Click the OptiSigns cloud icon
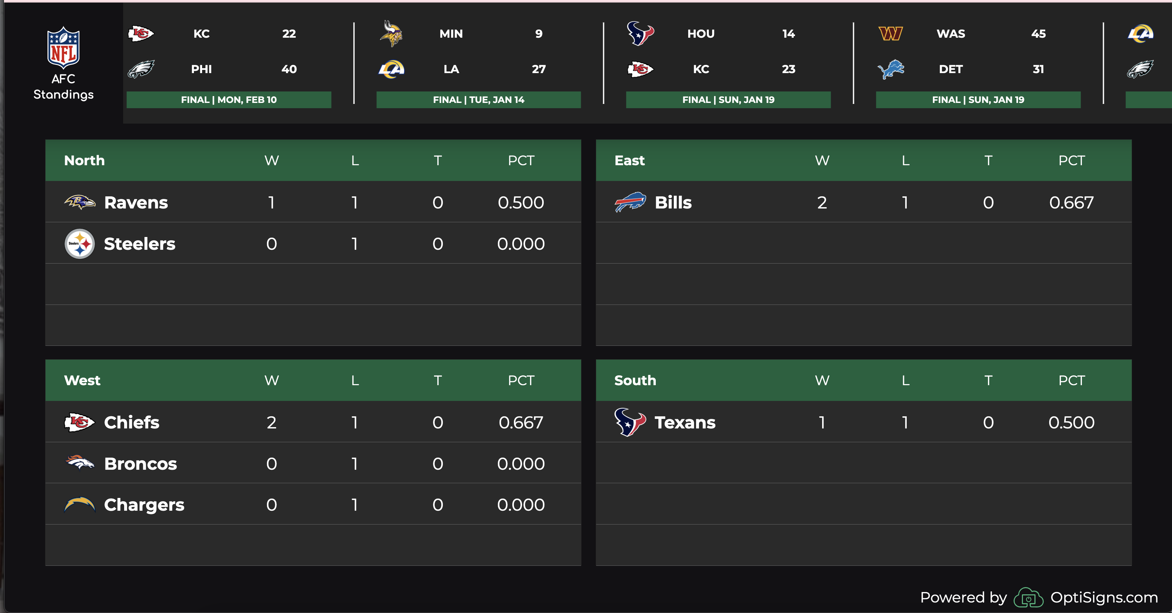The width and height of the screenshot is (1172, 613). tap(1028, 598)
